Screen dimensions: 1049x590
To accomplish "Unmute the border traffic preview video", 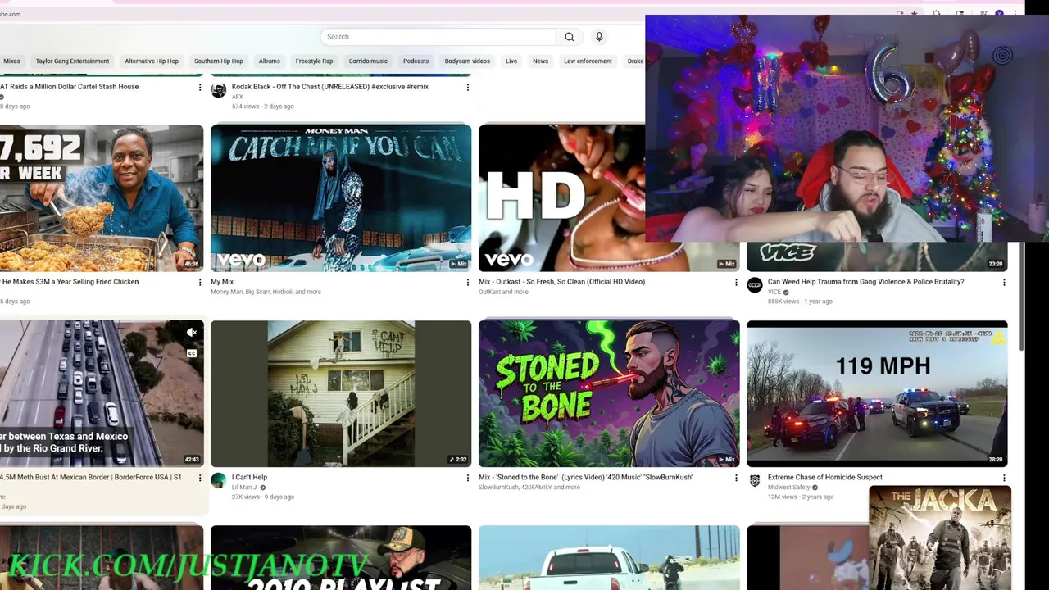I will tap(192, 333).
